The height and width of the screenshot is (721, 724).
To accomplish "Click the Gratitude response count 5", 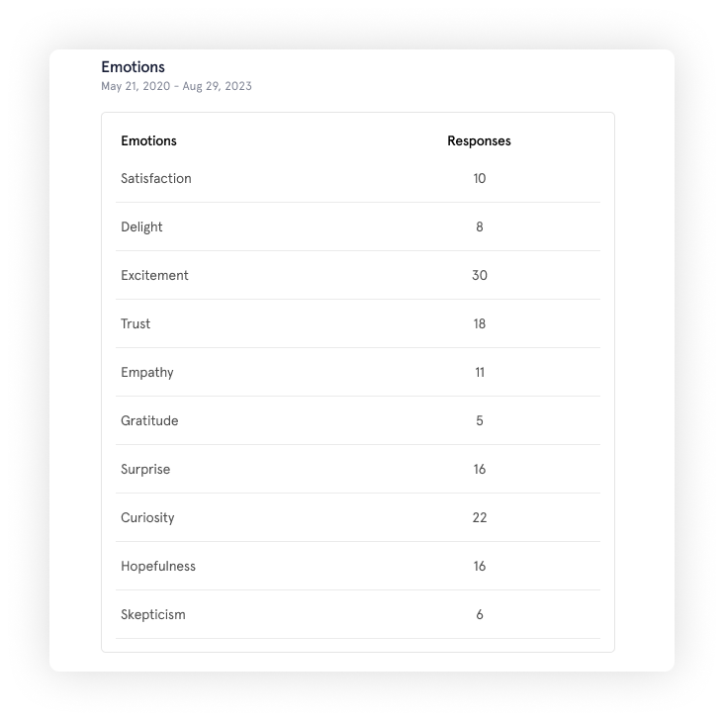I will 480,421.
